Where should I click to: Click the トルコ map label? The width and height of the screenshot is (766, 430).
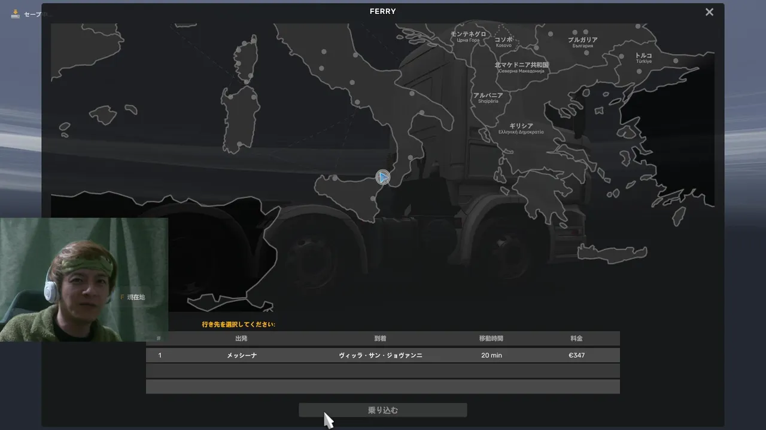click(x=644, y=58)
